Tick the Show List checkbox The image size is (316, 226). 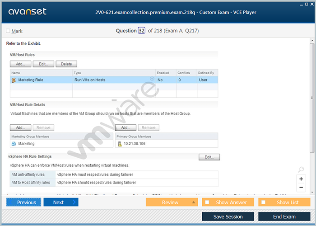263,202
